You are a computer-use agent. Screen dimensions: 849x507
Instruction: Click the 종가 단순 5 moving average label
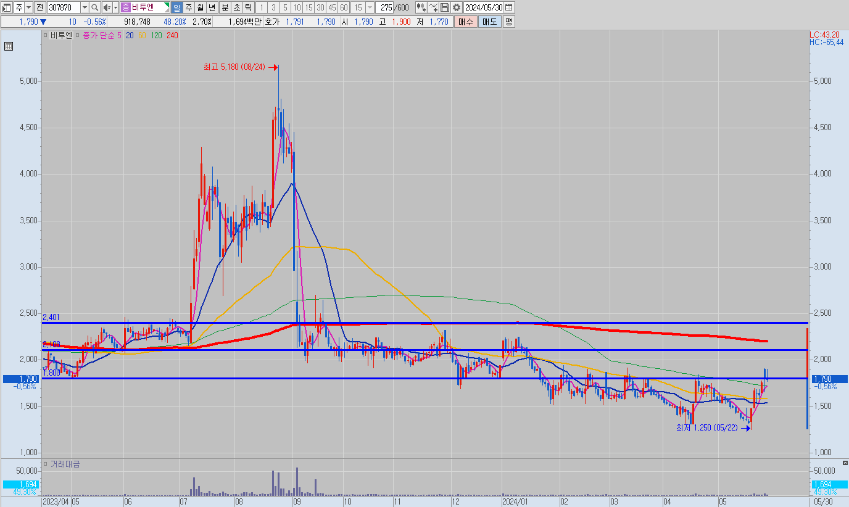[x=102, y=35]
